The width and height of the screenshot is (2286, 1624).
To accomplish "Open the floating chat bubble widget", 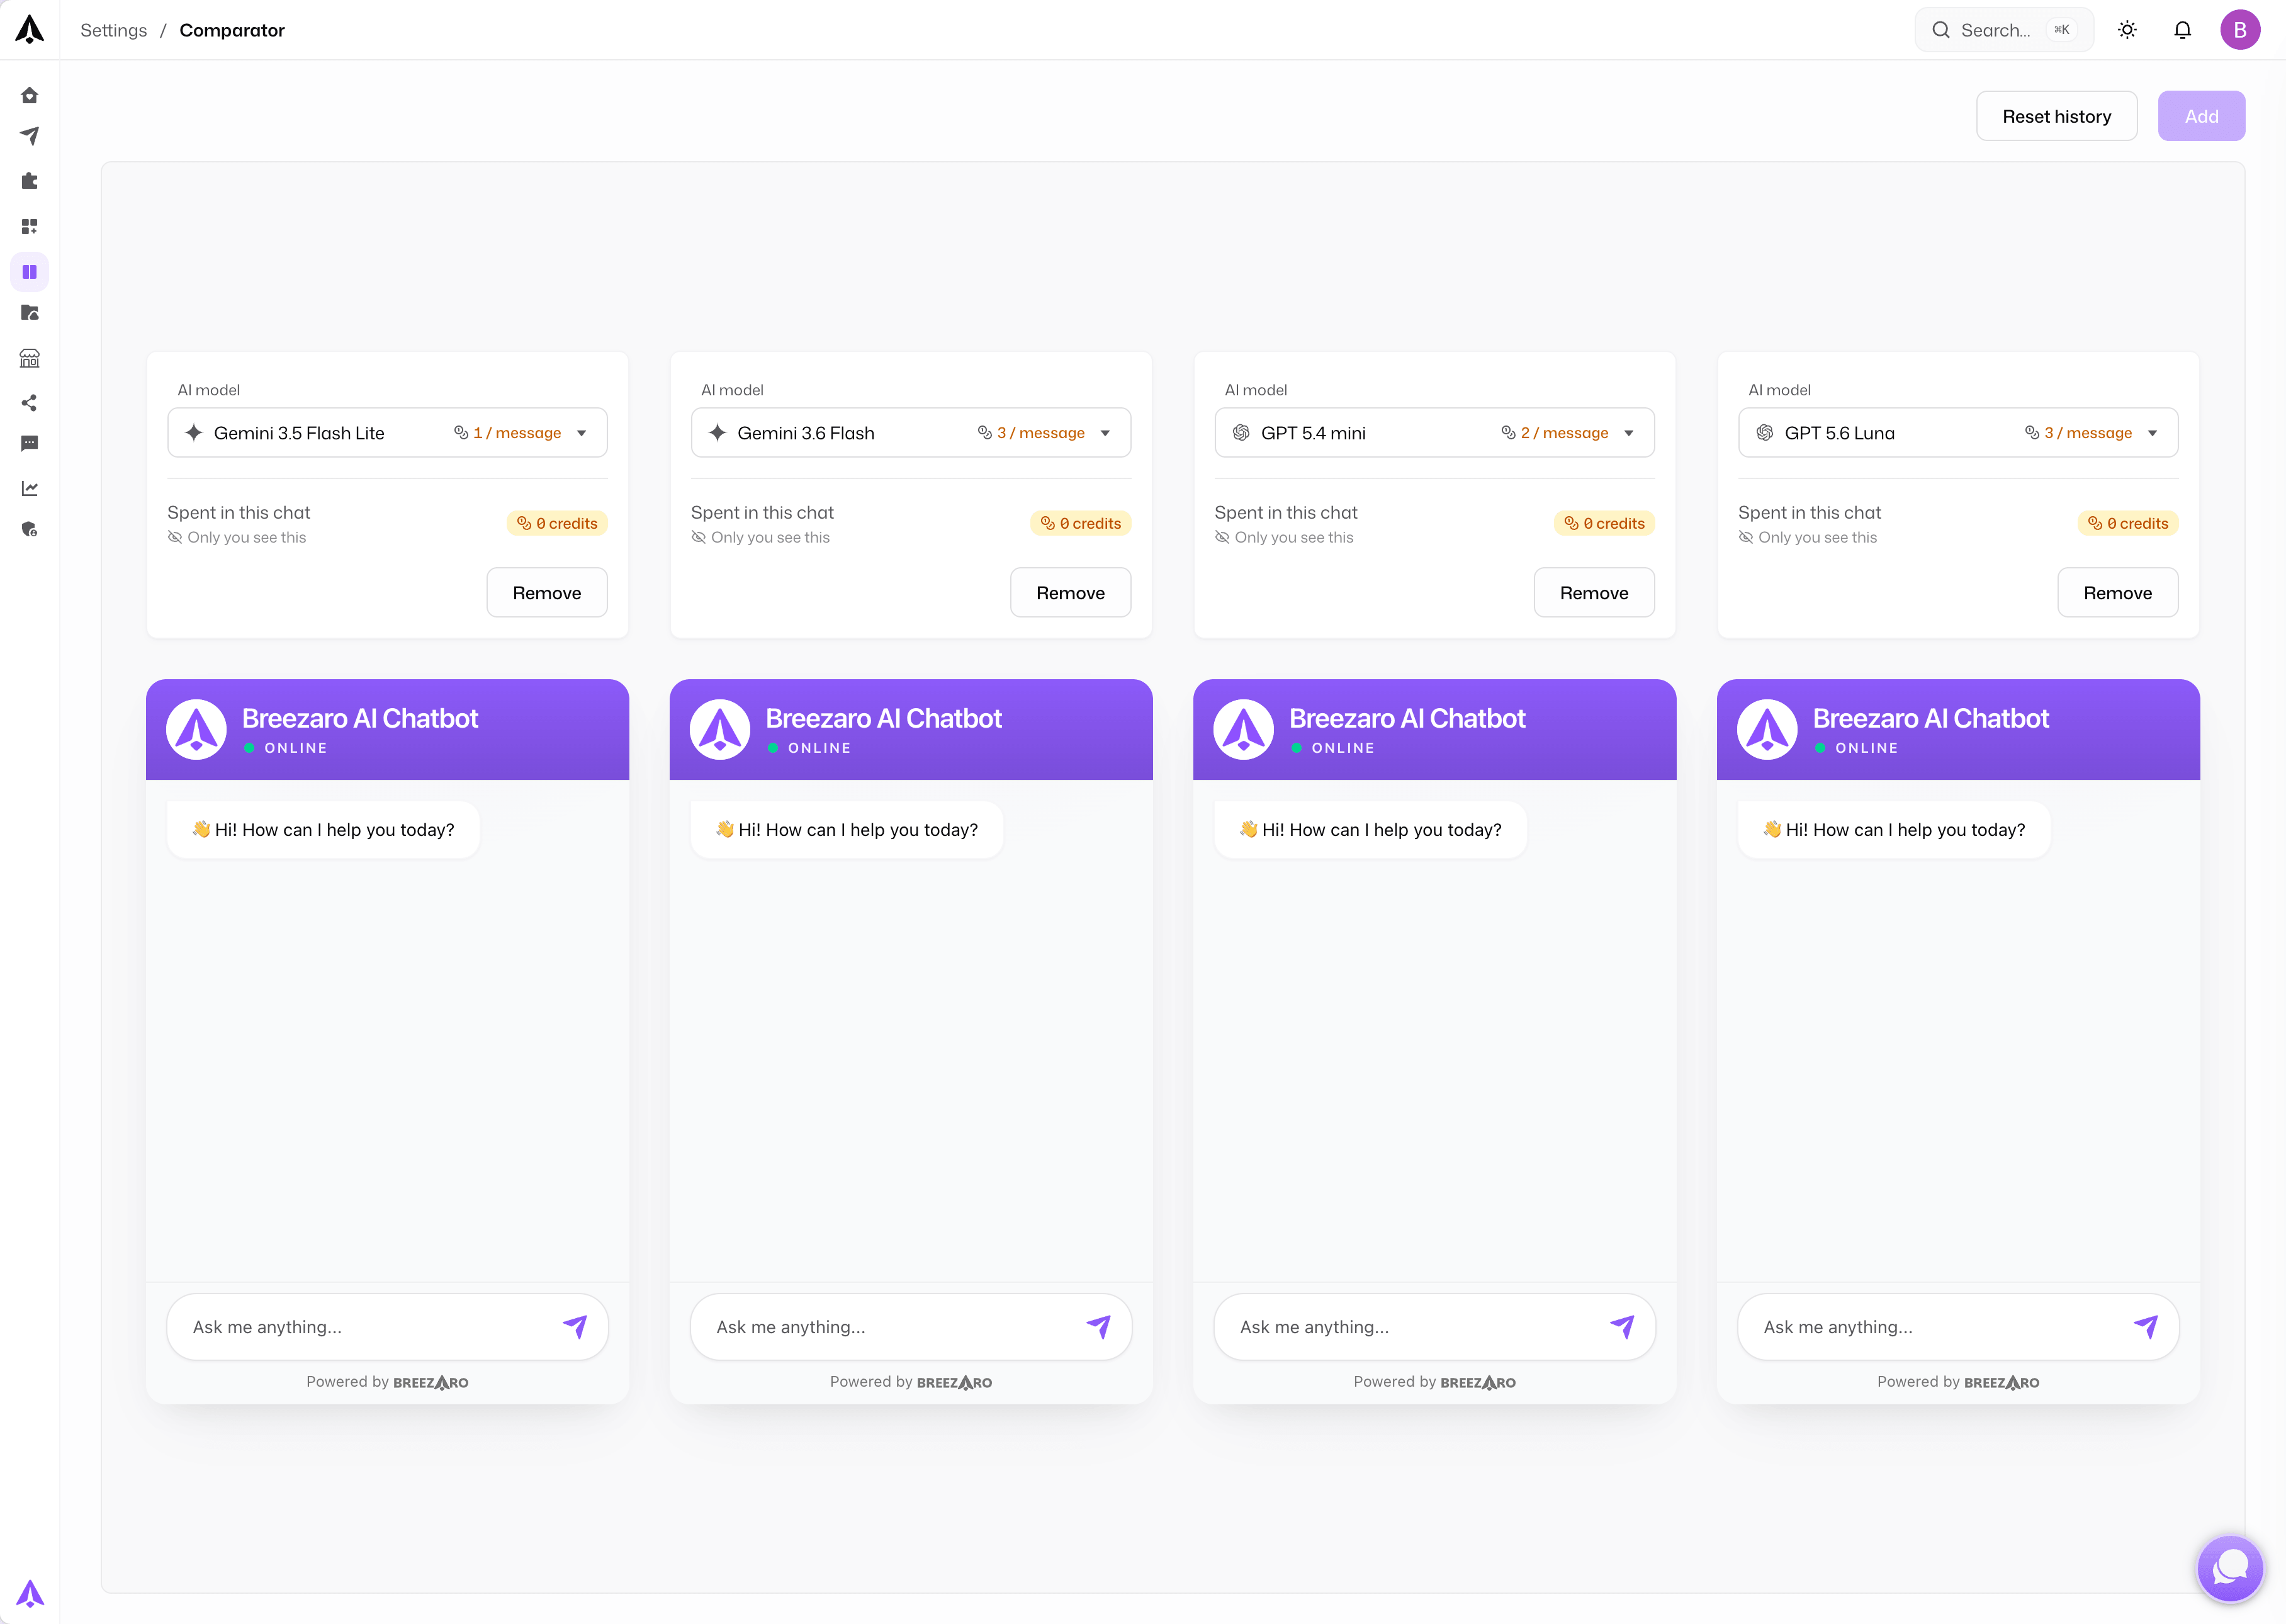I will pyautogui.click(x=2230, y=1568).
